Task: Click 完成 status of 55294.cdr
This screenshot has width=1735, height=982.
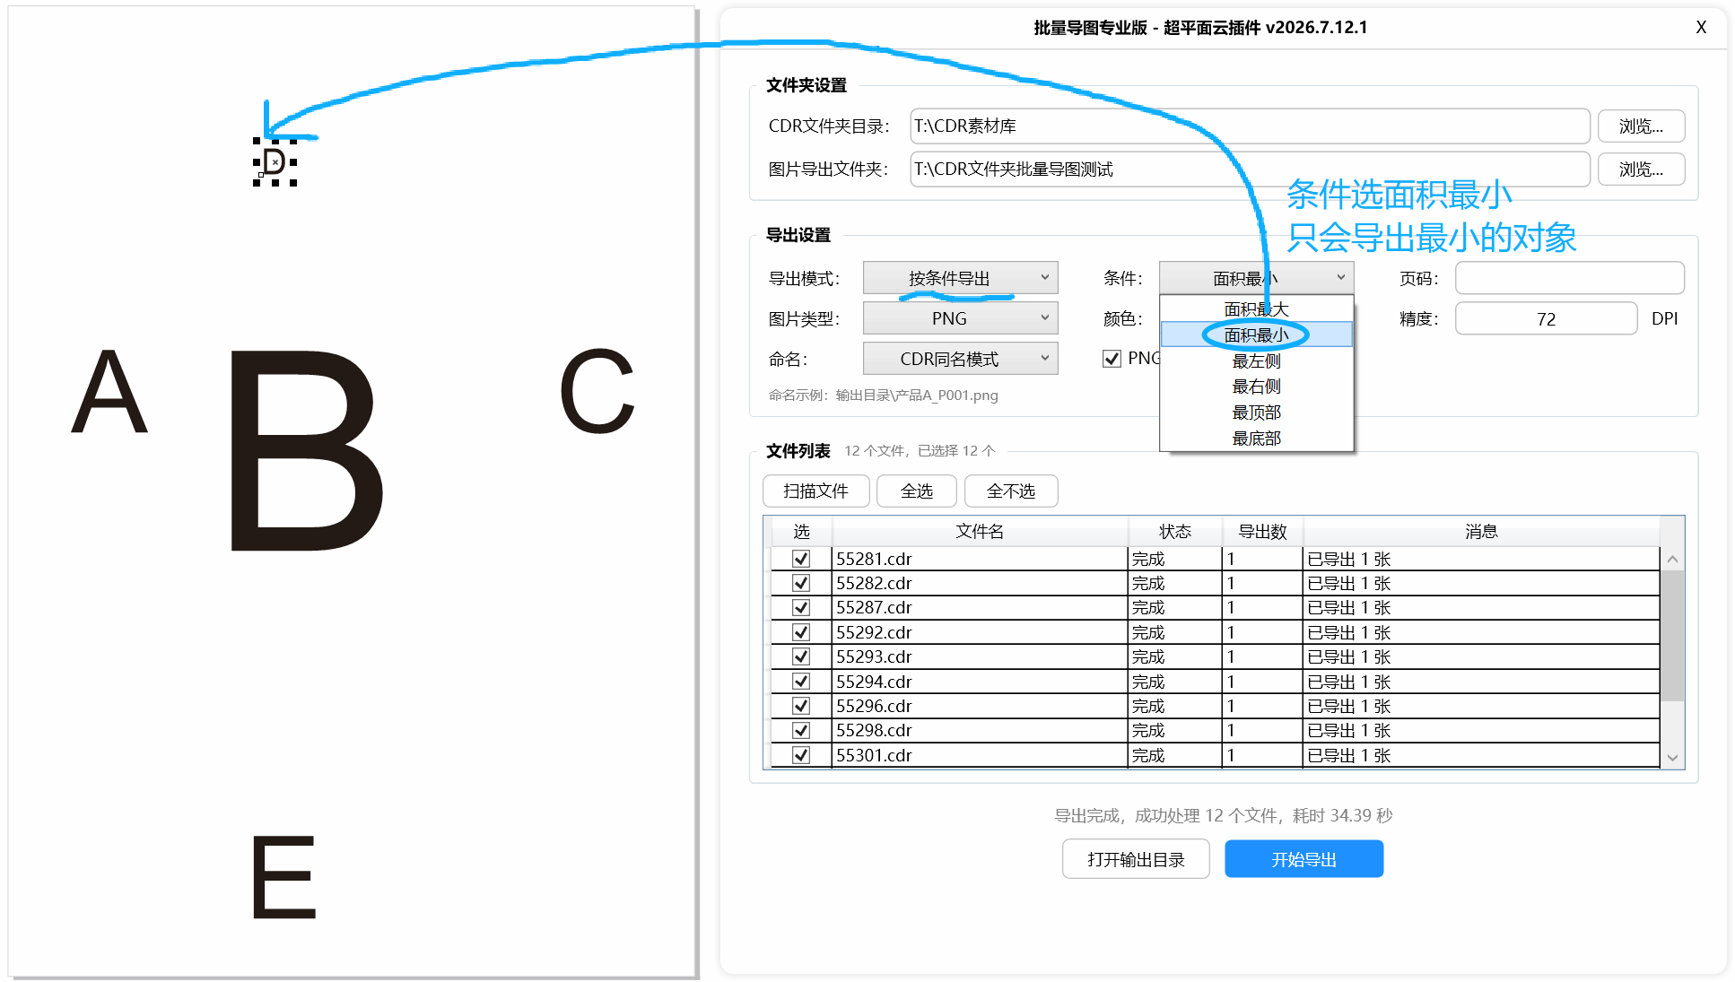Action: coord(1148,682)
